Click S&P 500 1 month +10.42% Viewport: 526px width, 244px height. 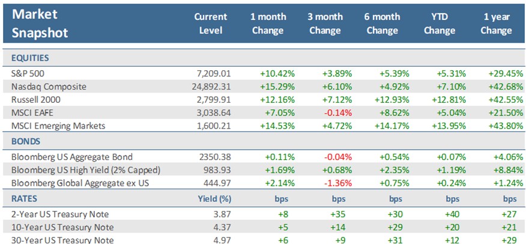point(277,73)
